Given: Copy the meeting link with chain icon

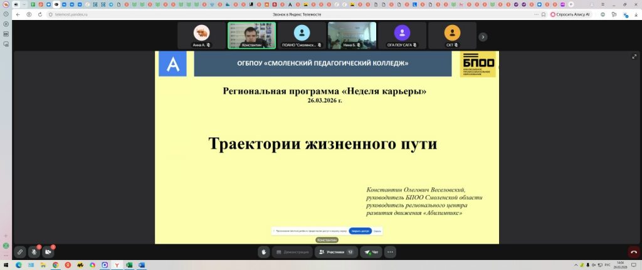Looking at the screenshot, I should pos(20,252).
